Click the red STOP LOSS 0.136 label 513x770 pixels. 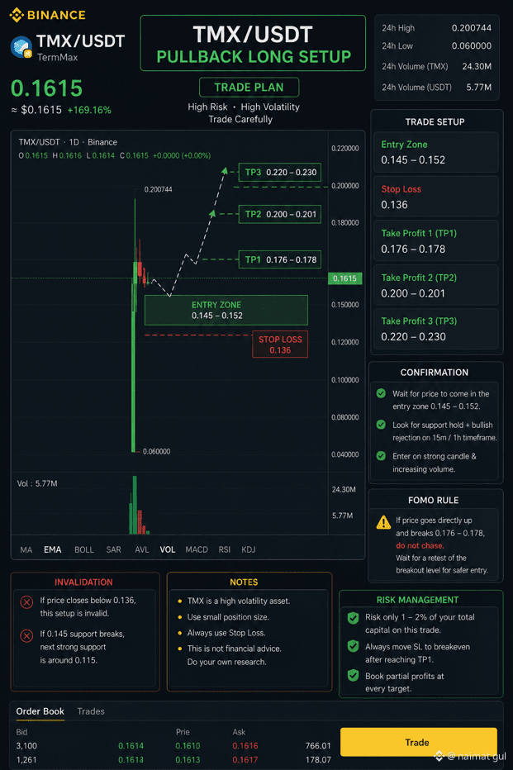[x=280, y=345]
